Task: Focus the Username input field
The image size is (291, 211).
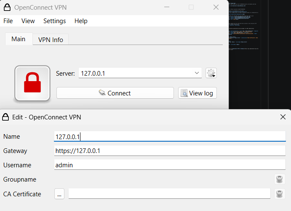Action: click(170, 165)
